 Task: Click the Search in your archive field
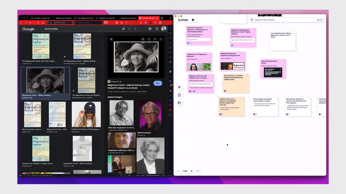pyautogui.click(x=286, y=20)
